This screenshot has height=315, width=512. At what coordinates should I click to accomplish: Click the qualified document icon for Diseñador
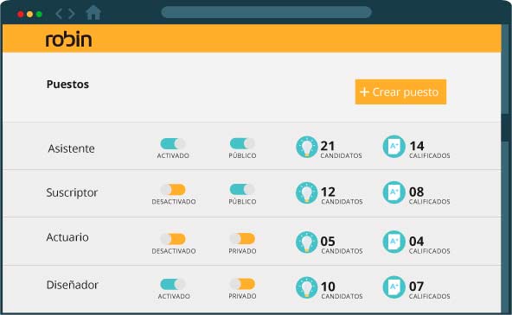[x=394, y=287]
